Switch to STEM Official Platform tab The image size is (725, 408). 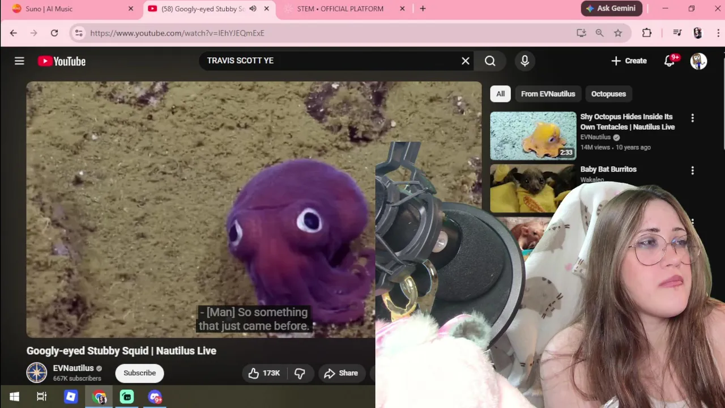point(340,8)
